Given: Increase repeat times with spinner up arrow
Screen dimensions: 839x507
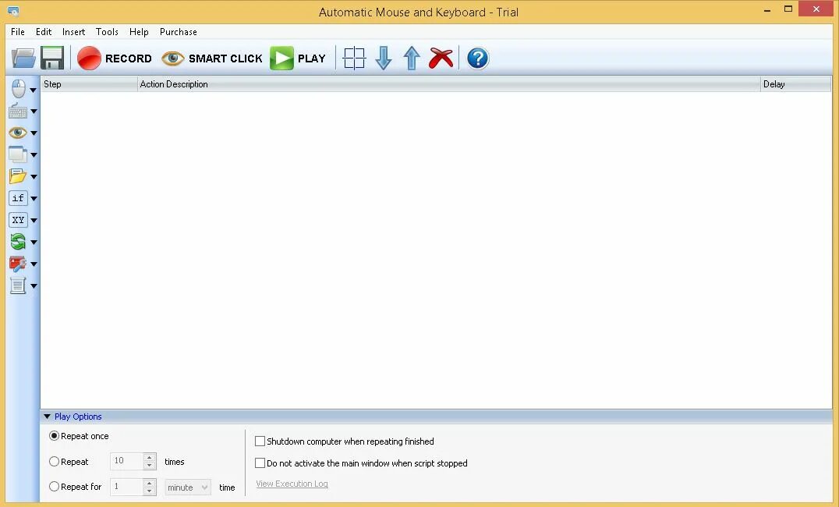Looking at the screenshot, I should (150, 457).
